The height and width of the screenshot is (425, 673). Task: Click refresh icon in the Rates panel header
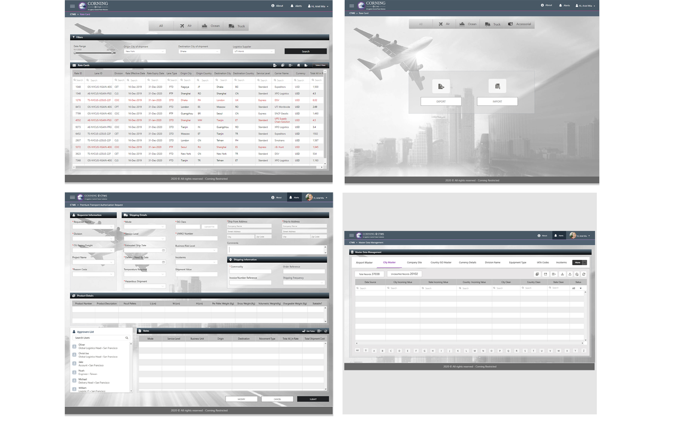click(x=326, y=331)
